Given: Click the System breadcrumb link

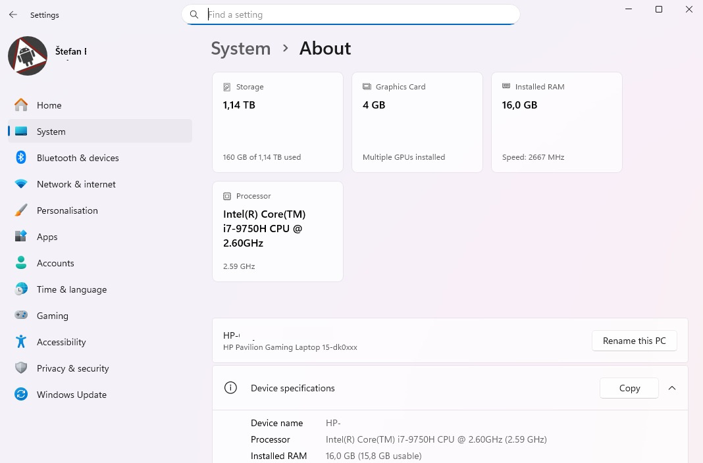Looking at the screenshot, I should pos(241,49).
